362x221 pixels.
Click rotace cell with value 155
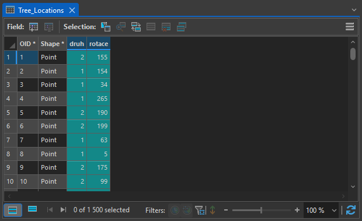99,57
